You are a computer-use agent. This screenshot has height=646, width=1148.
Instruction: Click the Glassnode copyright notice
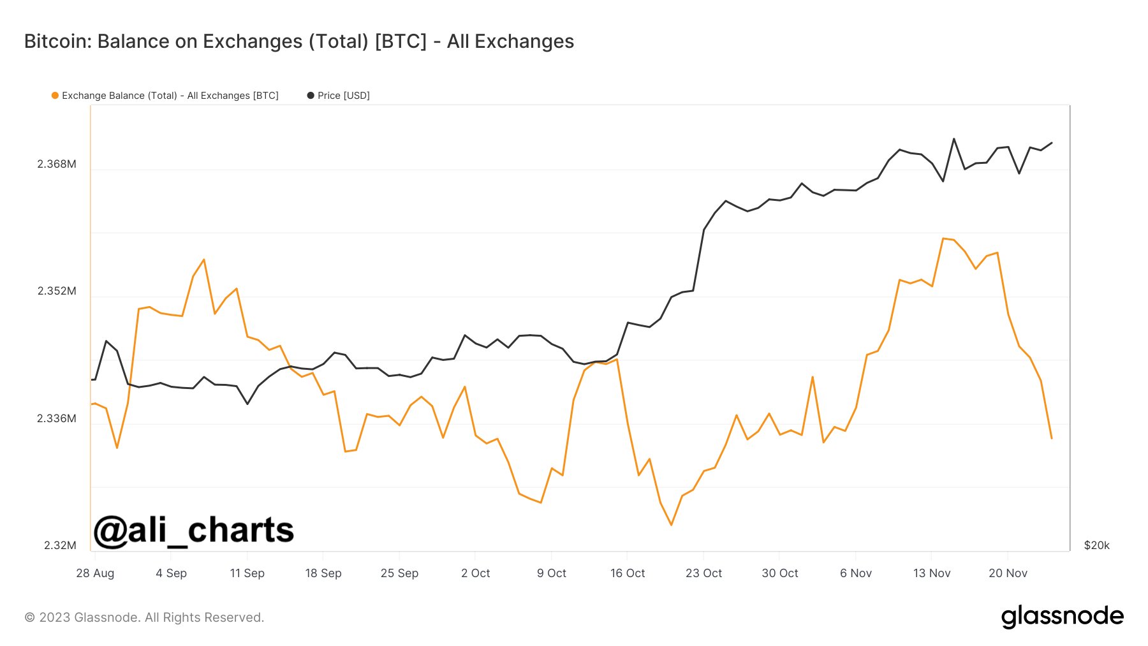(x=144, y=617)
